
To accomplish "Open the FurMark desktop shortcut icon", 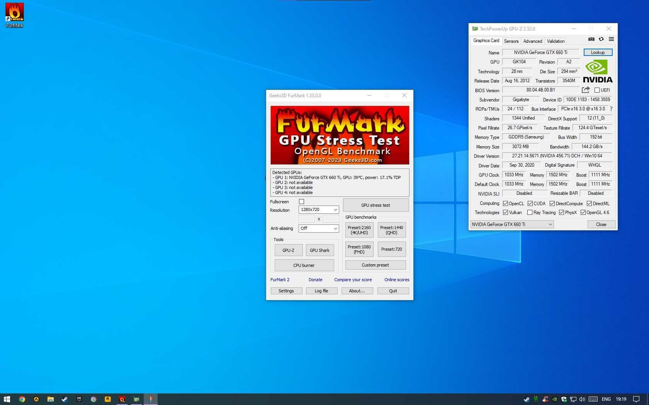I will 14,15.
